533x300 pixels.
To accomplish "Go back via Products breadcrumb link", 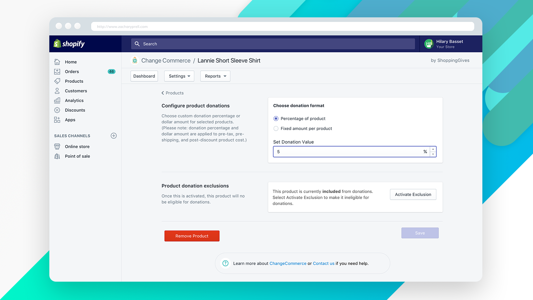I will [x=173, y=93].
